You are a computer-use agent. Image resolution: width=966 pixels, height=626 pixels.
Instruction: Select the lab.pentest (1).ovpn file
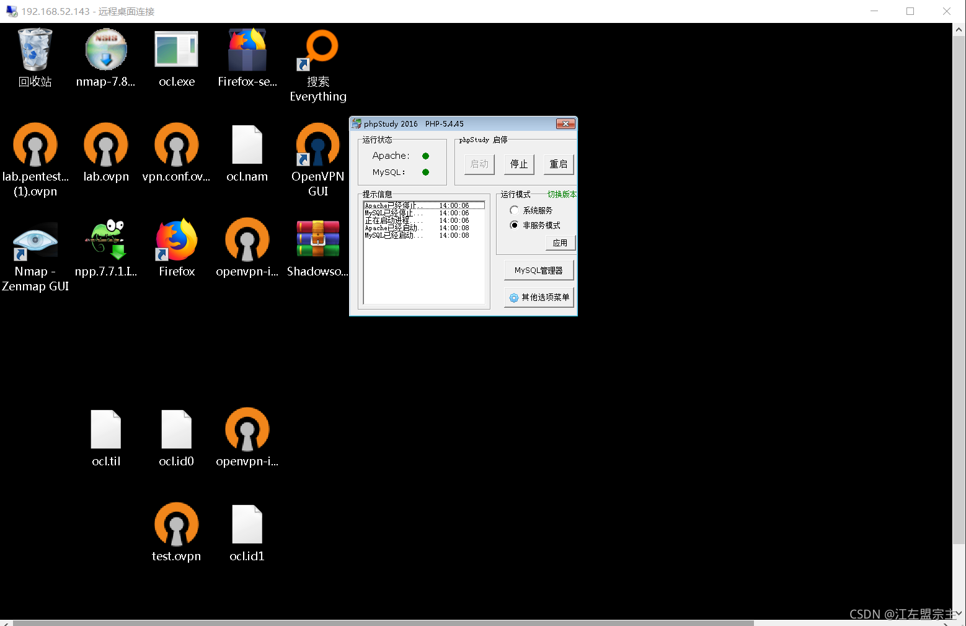(x=35, y=160)
